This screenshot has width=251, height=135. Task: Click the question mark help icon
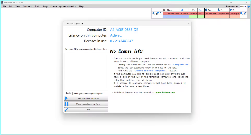tap(161, 14)
